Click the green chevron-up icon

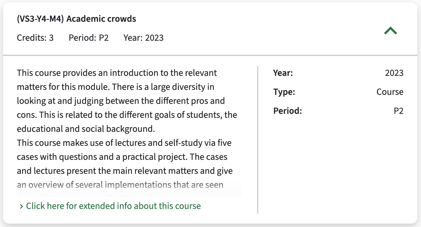point(391,31)
